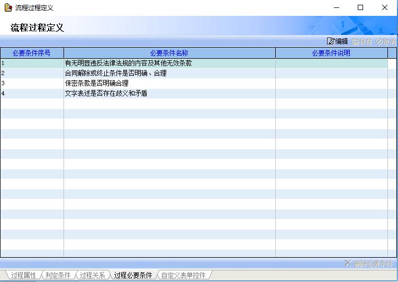This screenshot has width=398, height=282.
Task: Click the description cell of row 1
Action: point(331,63)
